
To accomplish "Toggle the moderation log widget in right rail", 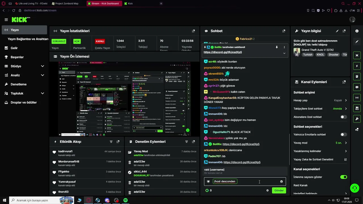I will (x=357, y=76).
